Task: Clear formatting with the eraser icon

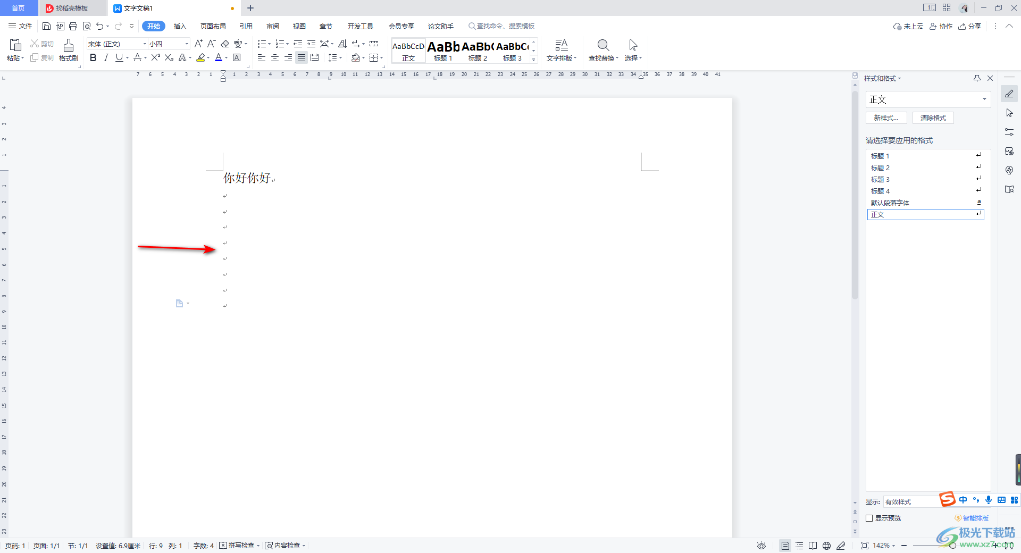Action: click(x=225, y=44)
